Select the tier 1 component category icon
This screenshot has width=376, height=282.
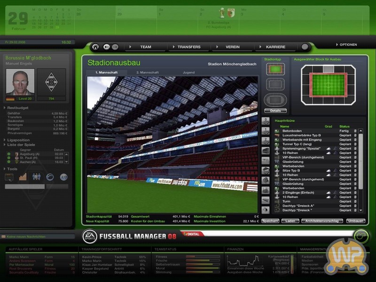tap(266, 131)
